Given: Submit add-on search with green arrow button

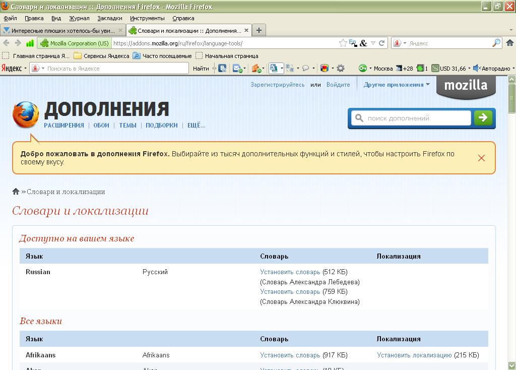Looking at the screenshot, I should coord(483,117).
